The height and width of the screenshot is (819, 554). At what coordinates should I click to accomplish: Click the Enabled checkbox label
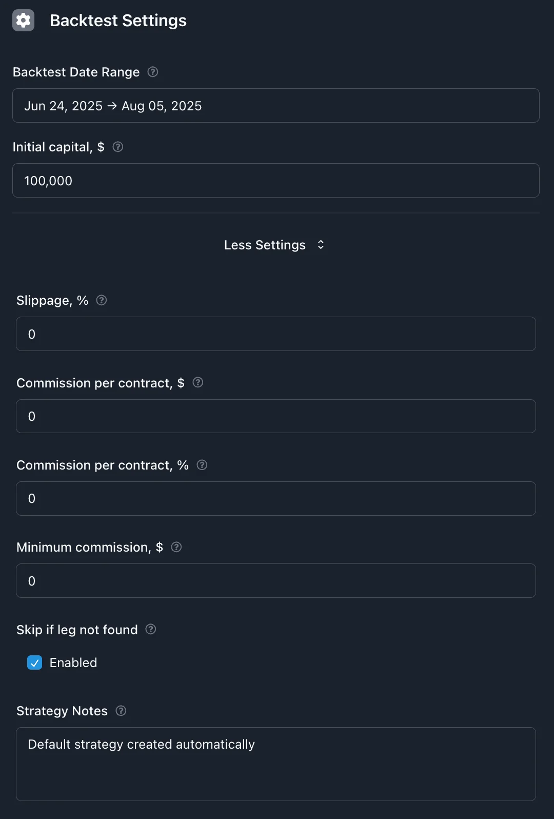(73, 662)
